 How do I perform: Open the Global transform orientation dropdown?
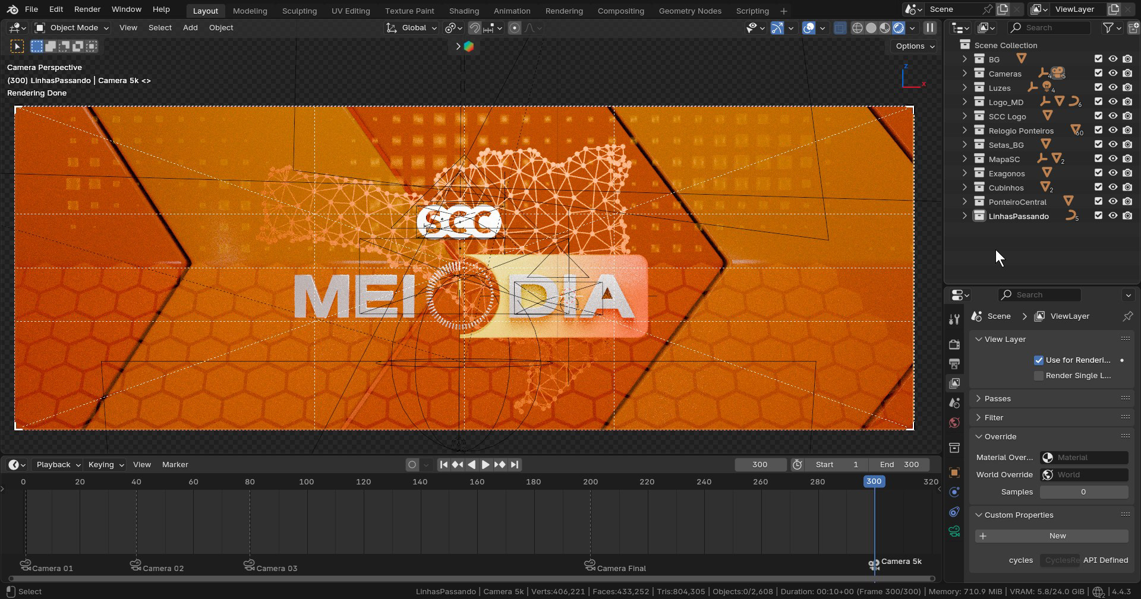411,28
